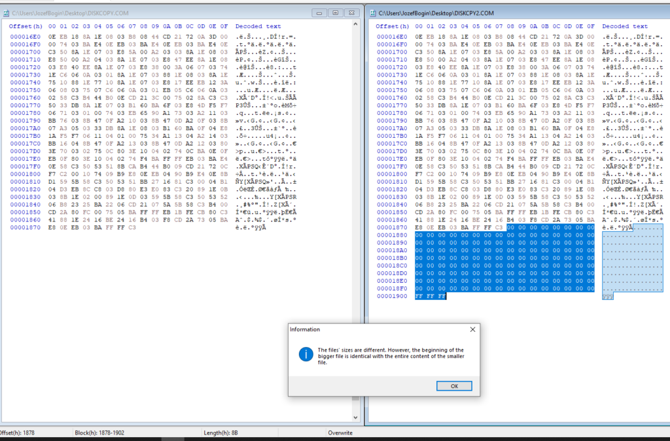Select offset 00001840 row in DISKCOPY.COM

pos(153,204)
